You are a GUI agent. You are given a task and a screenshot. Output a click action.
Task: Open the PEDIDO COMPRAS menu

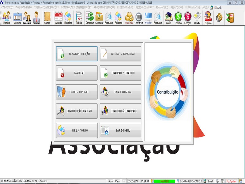pyautogui.click(x=145, y=7)
